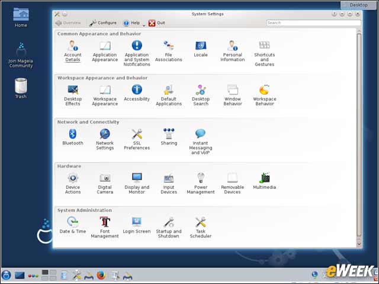
Task: Open Application and System Notifications
Action: (x=137, y=53)
